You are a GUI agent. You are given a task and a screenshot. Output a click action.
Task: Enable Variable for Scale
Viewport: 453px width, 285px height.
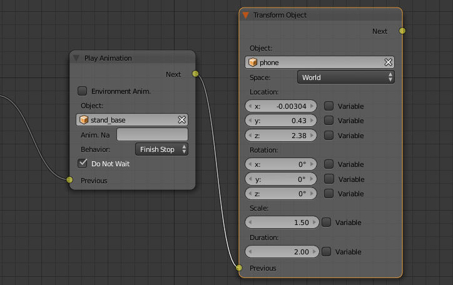coord(327,222)
